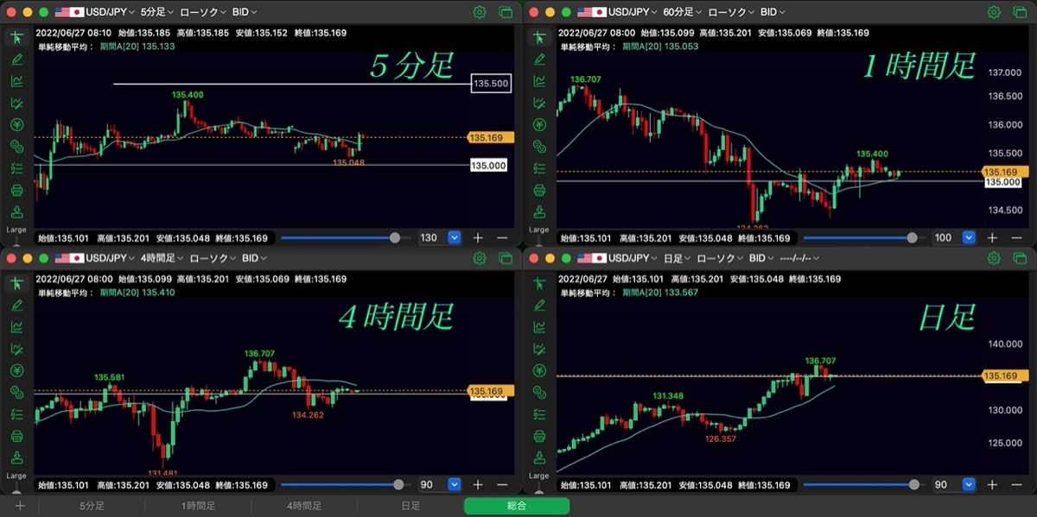Open the line chart indicator icon in 日足 sidebar

coord(539,326)
